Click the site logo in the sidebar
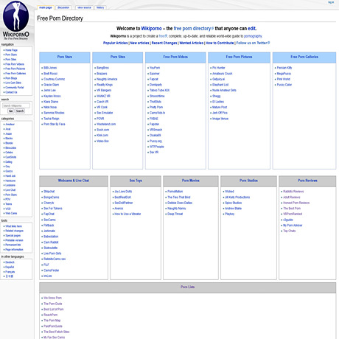This screenshot has width=339, height=339. tap(16, 21)
